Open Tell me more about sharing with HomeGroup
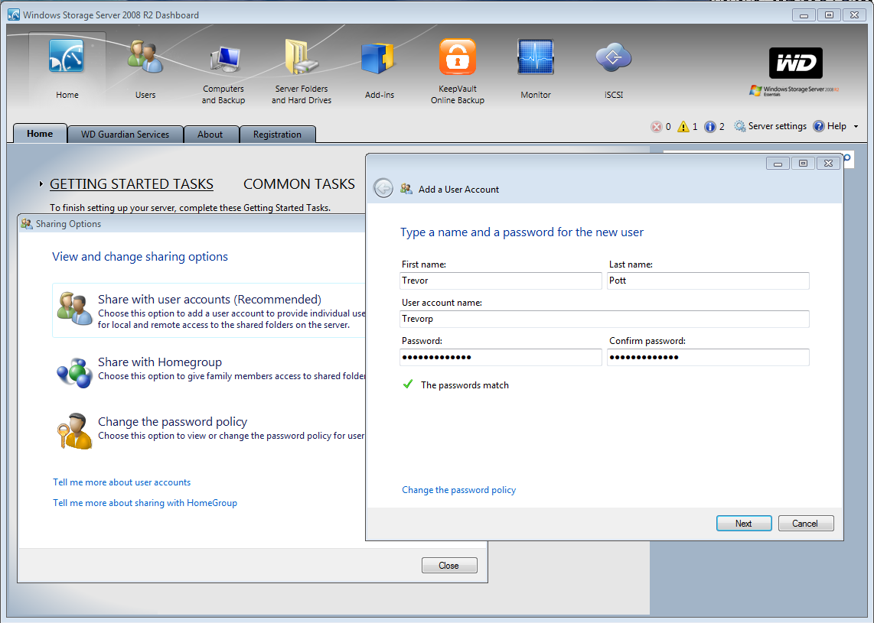The width and height of the screenshot is (874, 623). pyautogui.click(x=145, y=503)
